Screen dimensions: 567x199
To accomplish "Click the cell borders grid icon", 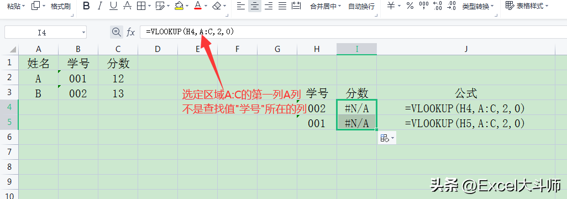I will pyautogui.click(x=141, y=6).
